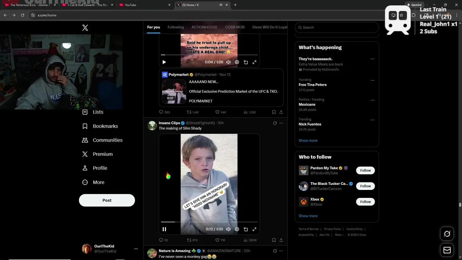View analytics showing 280K views

(x=250, y=240)
